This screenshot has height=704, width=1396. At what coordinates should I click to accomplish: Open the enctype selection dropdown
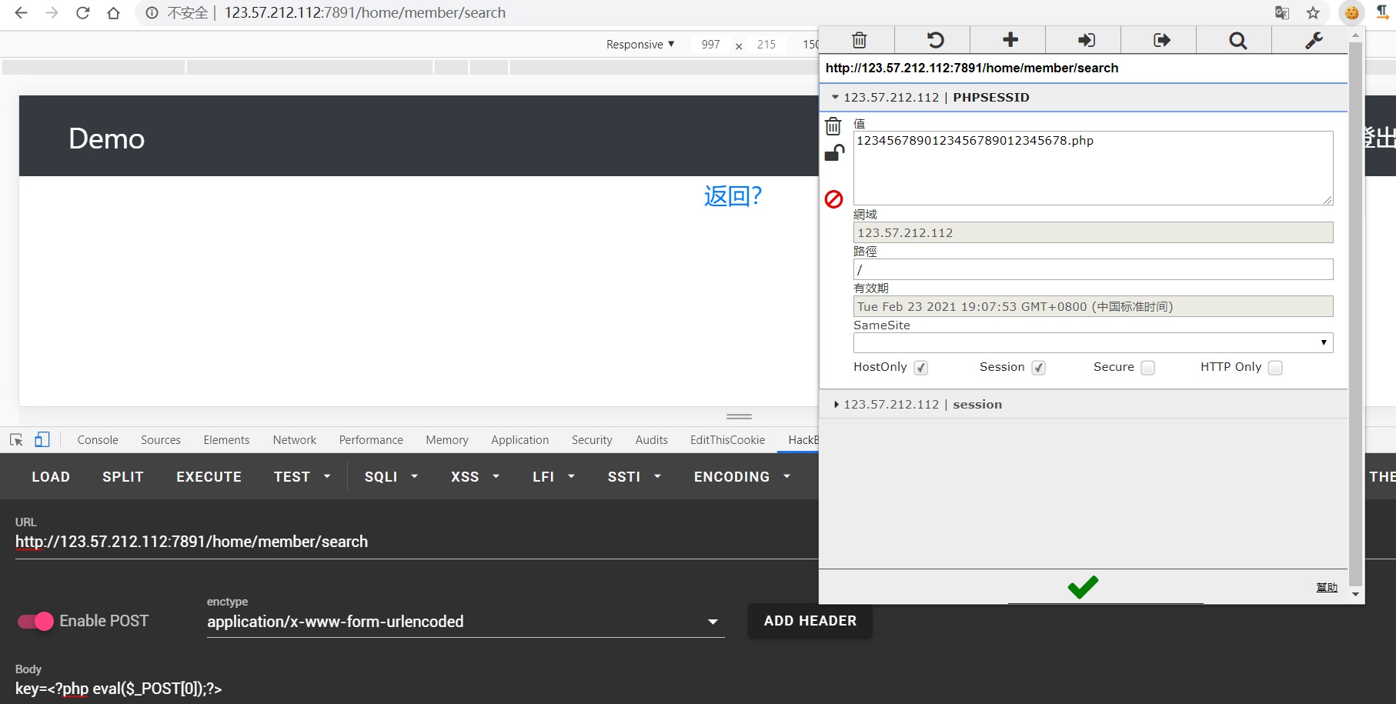click(466, 622)
